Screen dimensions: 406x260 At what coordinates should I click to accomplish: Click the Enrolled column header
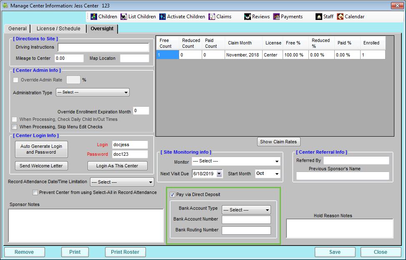click(x=373, y=43)
